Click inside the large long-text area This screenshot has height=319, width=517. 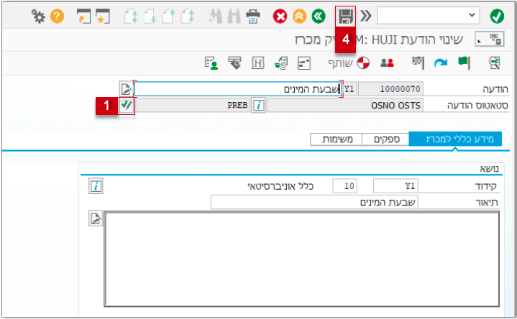(x=302, y=262)
